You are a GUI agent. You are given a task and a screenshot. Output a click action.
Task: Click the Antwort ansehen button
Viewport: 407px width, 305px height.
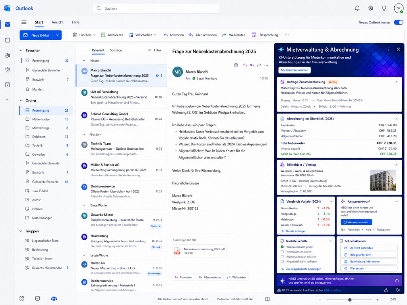tap(356, 222)
